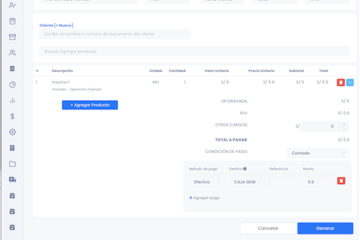The height and width of the screenshot is (240, 360).
Task: Expand the Condición de pago dropdown
Action: pyautogui.click(x=317, y=153)
